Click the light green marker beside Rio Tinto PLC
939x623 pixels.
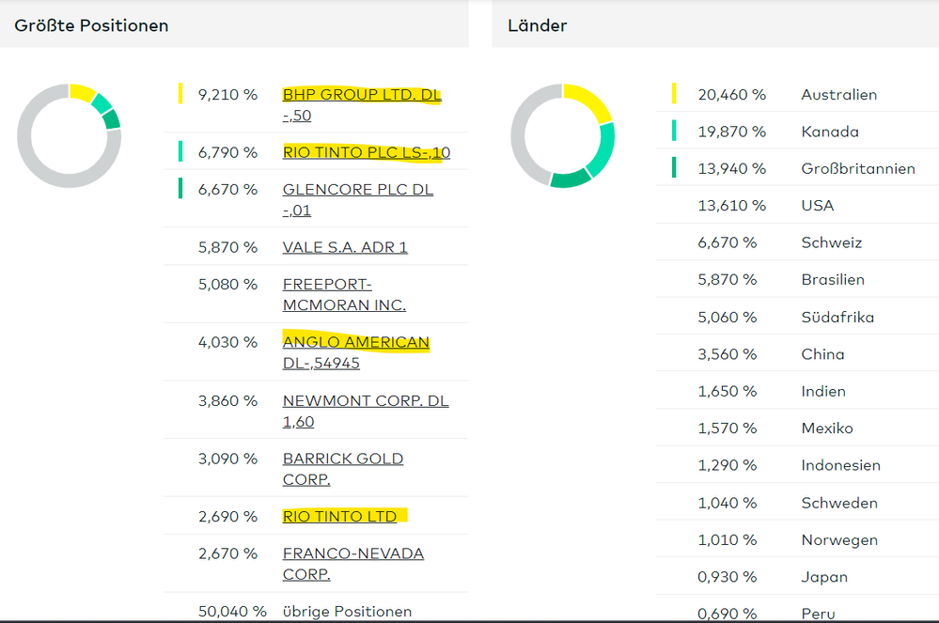click(180, 151)
